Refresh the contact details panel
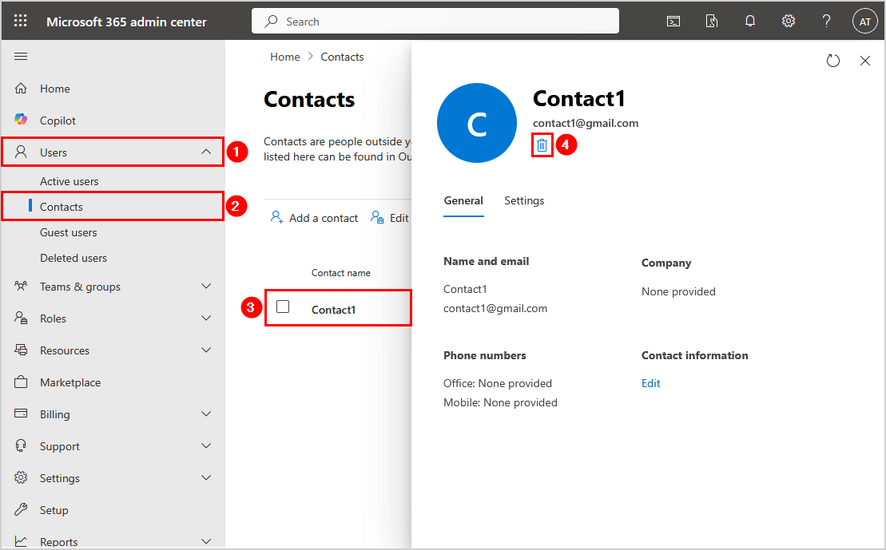The height and width of the screenshot is (550, 886). pos(833,61)
